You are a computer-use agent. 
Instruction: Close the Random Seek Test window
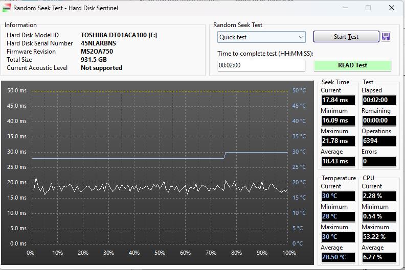pyautogui.click(x=392, y=8)
